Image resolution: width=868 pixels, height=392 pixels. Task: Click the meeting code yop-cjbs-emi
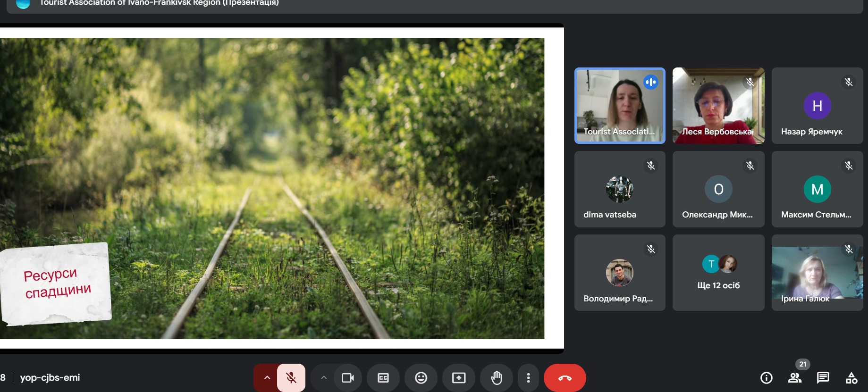50,378
